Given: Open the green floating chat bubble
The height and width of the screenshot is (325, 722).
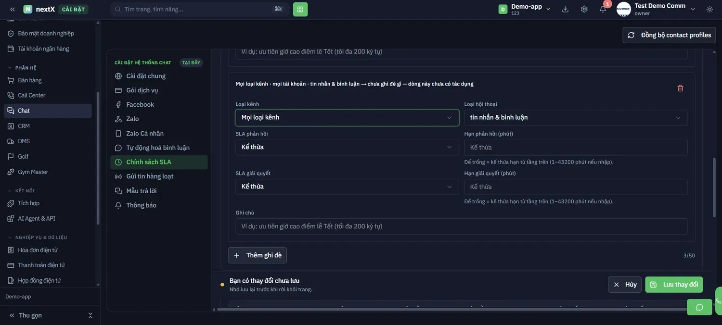Looking at the screenshot, I should click(699, 307).
